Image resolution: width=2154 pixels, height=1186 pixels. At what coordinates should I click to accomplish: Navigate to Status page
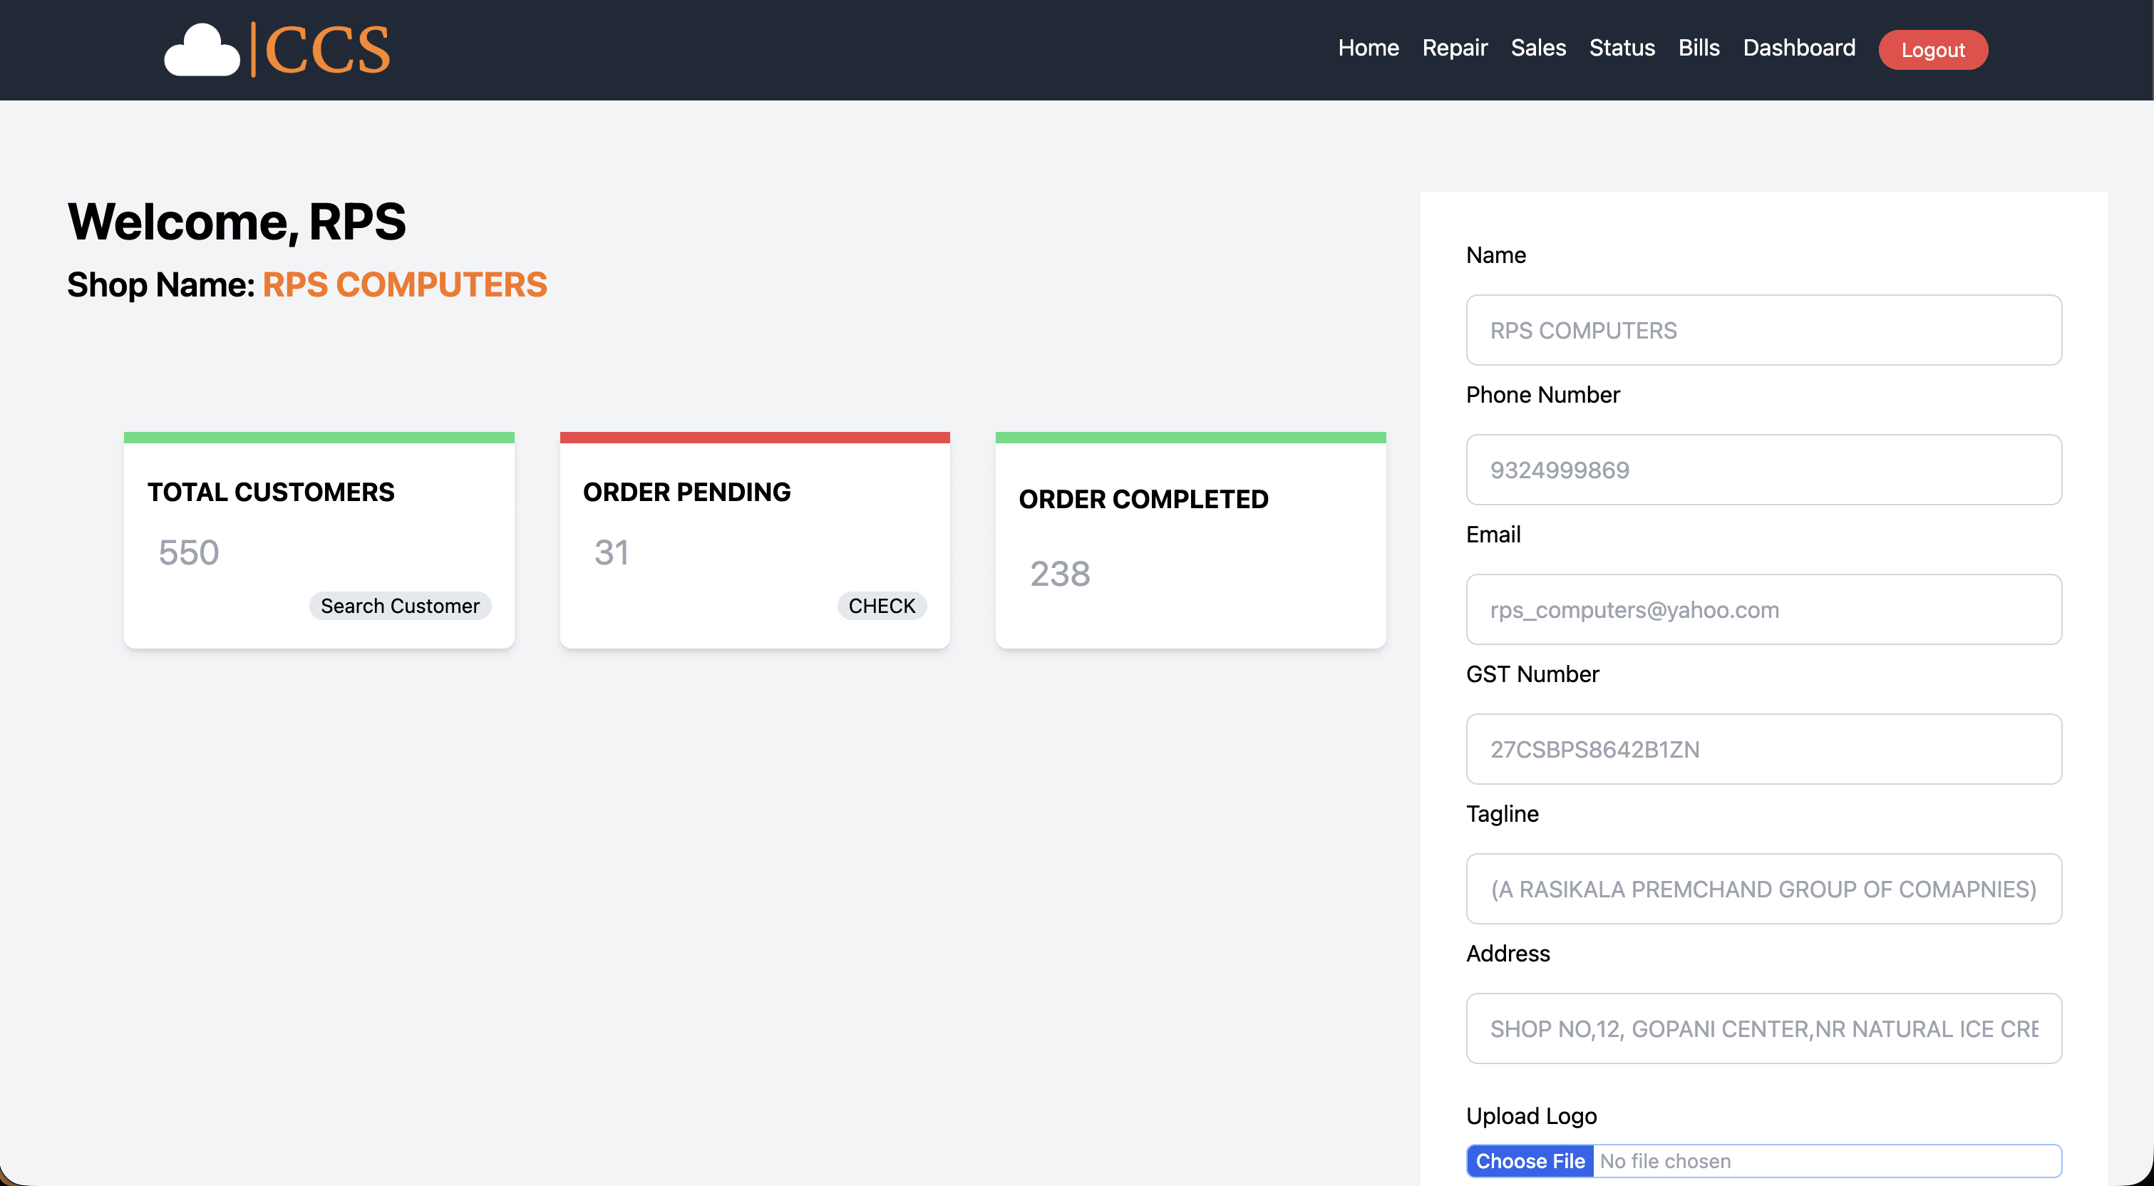pyautogui.click(x=1622, y=48)
